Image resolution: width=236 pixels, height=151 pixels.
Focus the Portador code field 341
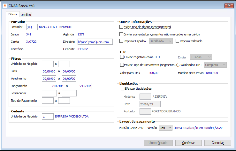pyautogui.click(x=32, y=27)
